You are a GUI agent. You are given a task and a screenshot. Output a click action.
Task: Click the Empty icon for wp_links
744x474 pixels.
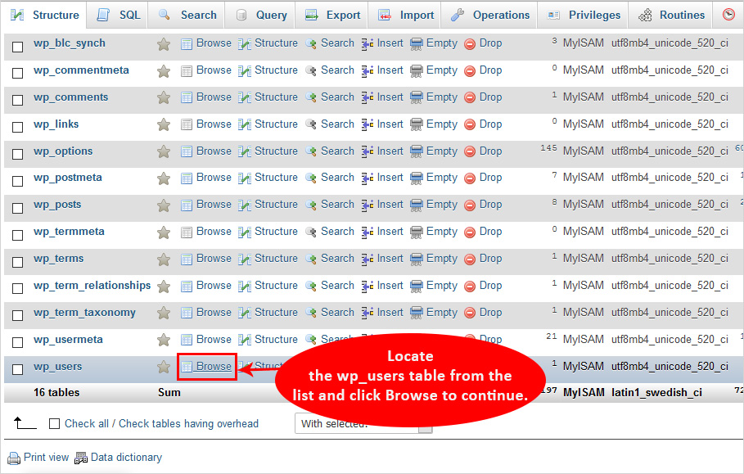coord(417,124)
